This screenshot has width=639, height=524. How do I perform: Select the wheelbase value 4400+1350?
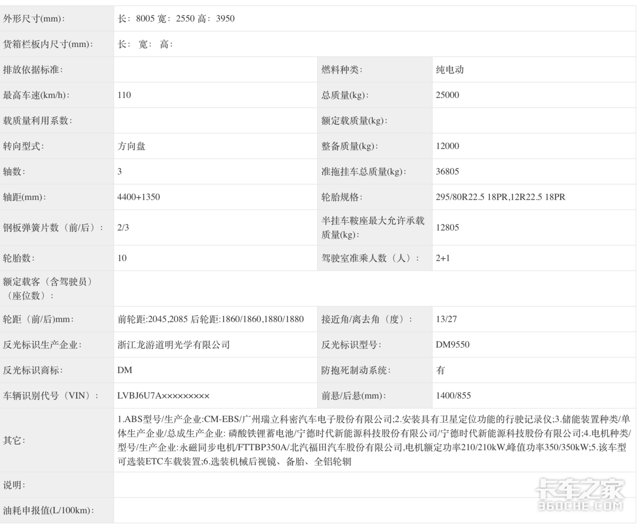[138, 198]
